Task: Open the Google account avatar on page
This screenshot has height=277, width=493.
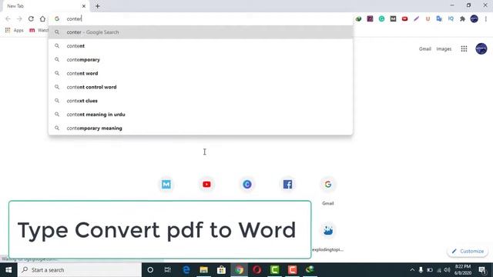Action: 481,48
